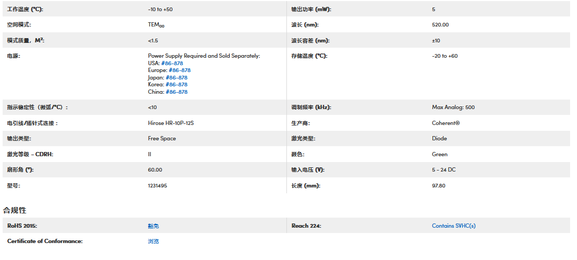This screenshot has width=577, height=260.
Task: Open the China power supply #86-878 link
Action: 176,92
